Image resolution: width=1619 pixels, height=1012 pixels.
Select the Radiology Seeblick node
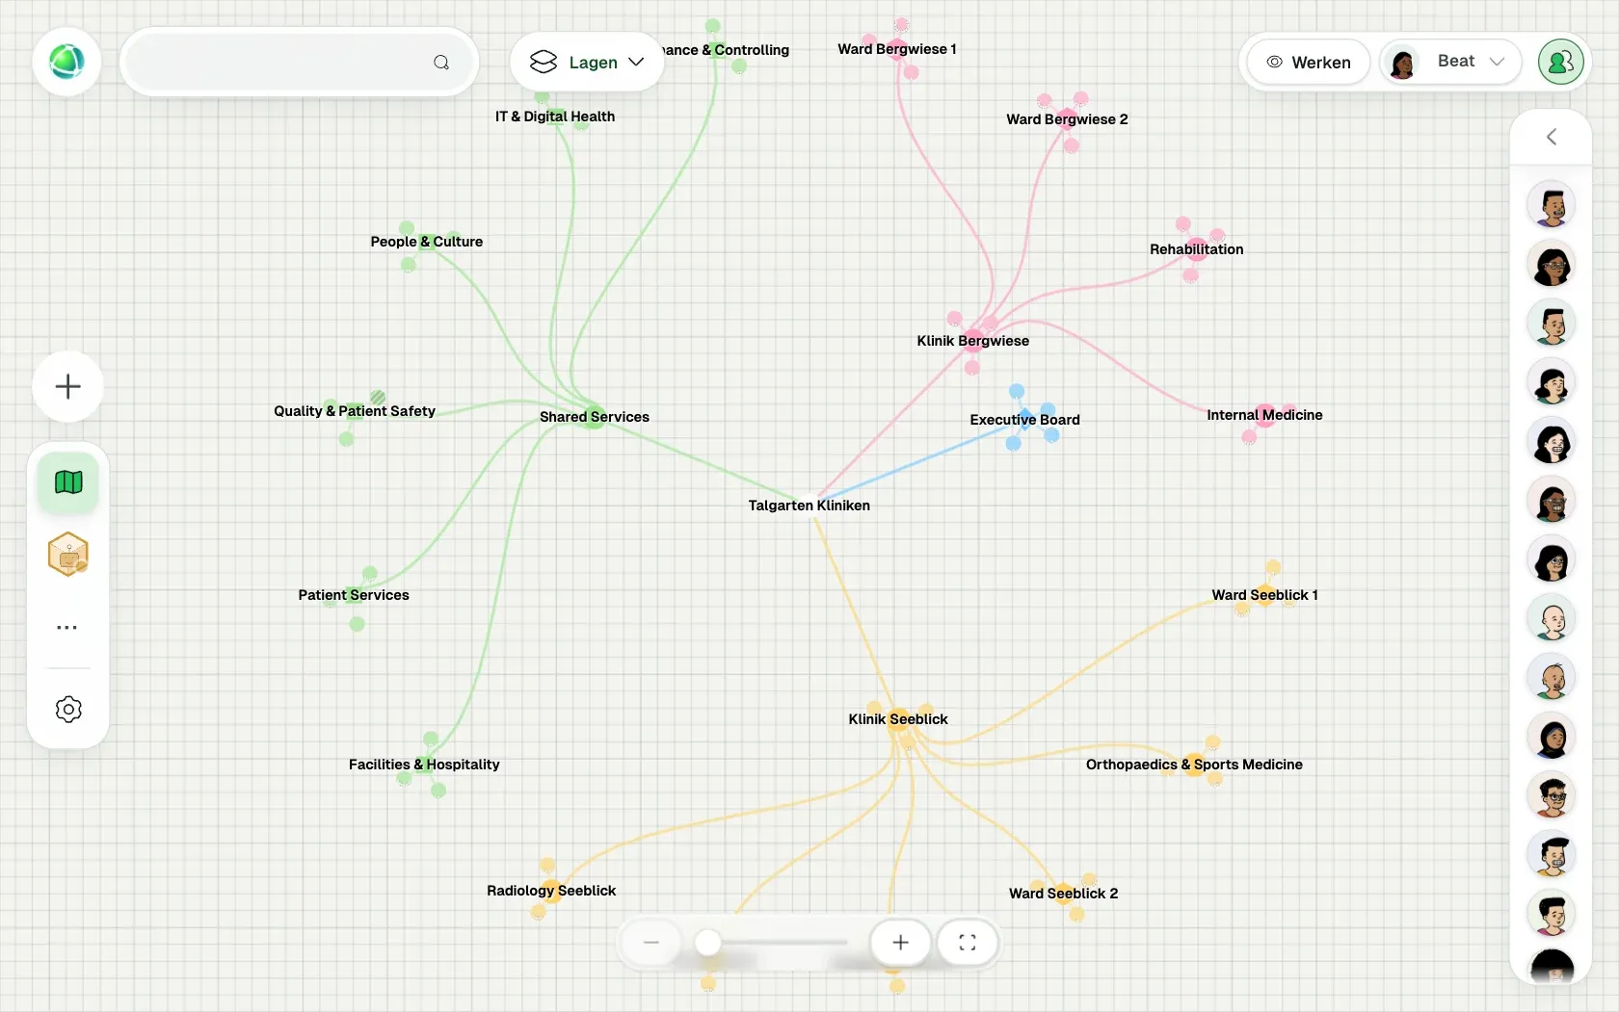551,891
